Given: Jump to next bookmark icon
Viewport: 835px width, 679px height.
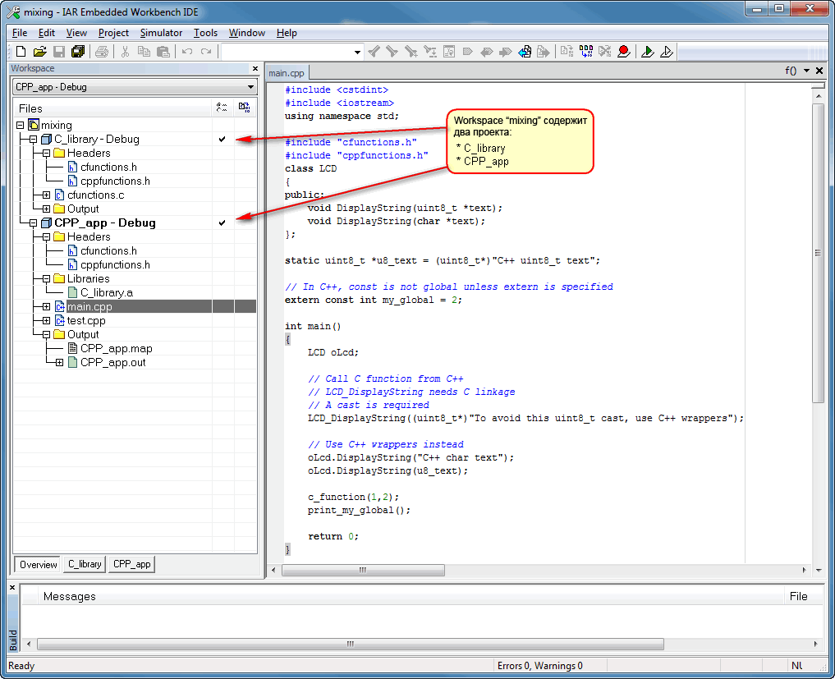Looking at the screenshot, I should point(506,52).
